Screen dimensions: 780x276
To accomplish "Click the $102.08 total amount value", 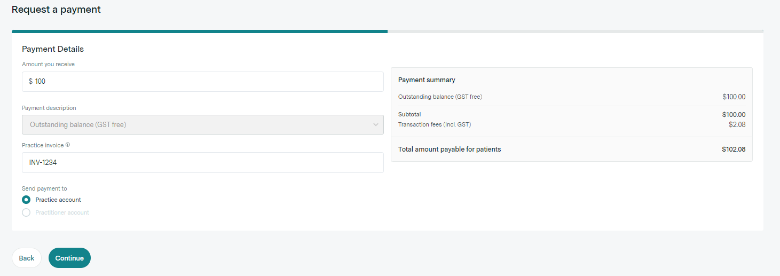I will (x=734, y=149).
